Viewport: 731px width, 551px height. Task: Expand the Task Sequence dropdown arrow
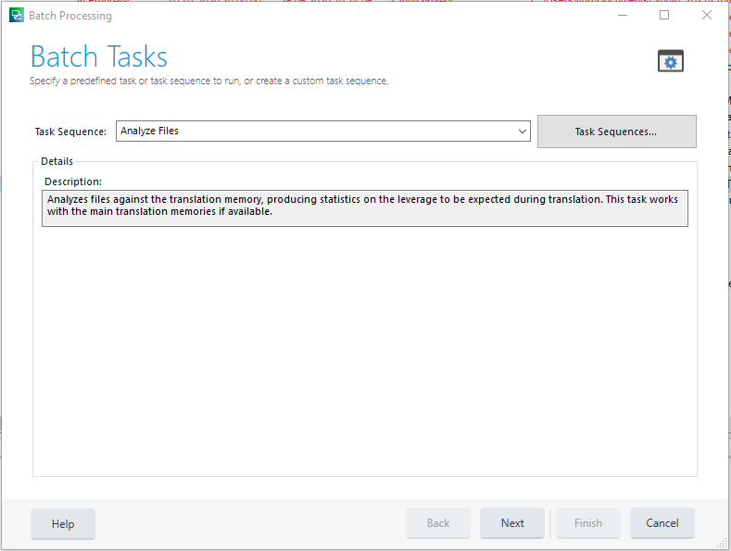pyautogui.click(x=523, y=131)
